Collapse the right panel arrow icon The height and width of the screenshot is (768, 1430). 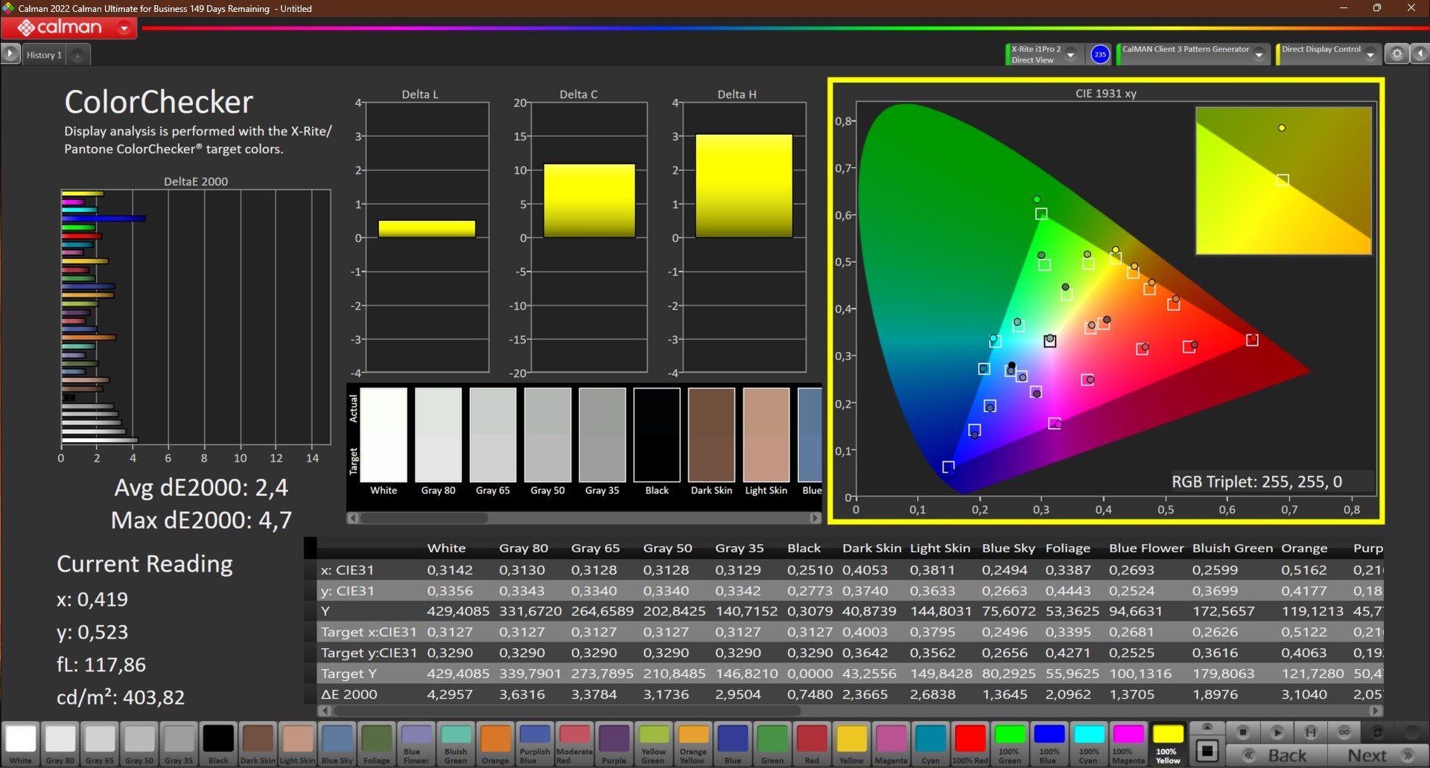click(1420, 54)
